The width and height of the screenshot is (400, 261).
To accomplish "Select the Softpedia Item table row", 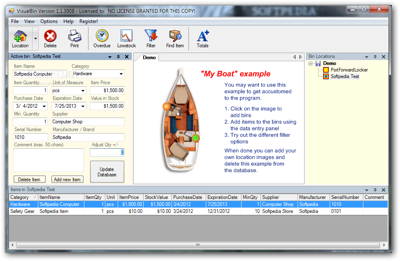I will coord(198,211).
